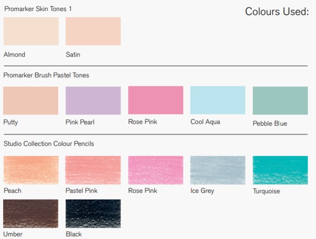Click the Rose Pink Promarker Brush swatch
The height and width of the screenshot is (239, 316).
click(156, 100)
